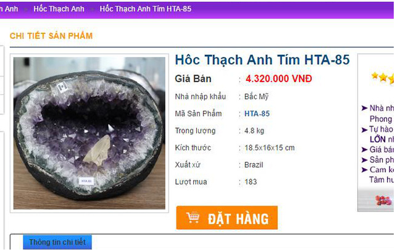Click the HTA-85 product code link
The width and height of the screenshot is (395, 252).
tap(257, 114)
